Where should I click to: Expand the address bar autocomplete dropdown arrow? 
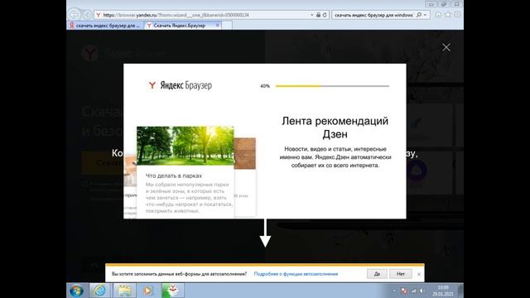[311, 15]
